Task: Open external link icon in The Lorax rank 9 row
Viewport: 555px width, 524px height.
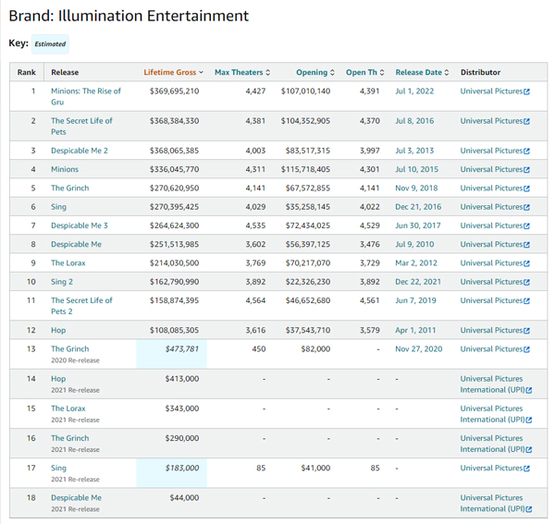Action: [x=526, y=263]
